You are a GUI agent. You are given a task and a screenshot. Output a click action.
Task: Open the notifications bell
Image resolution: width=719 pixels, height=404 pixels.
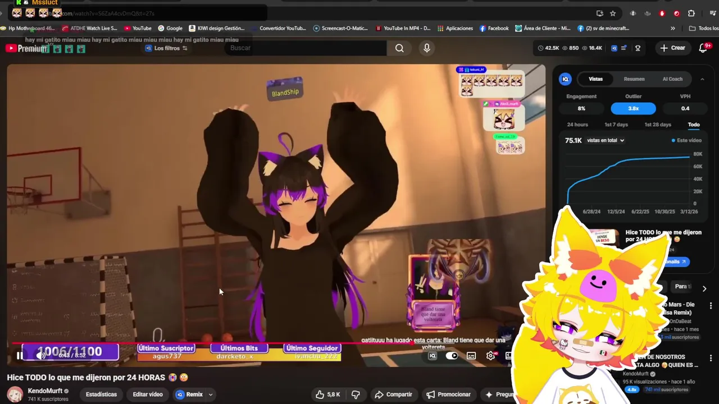click(703, 48)
